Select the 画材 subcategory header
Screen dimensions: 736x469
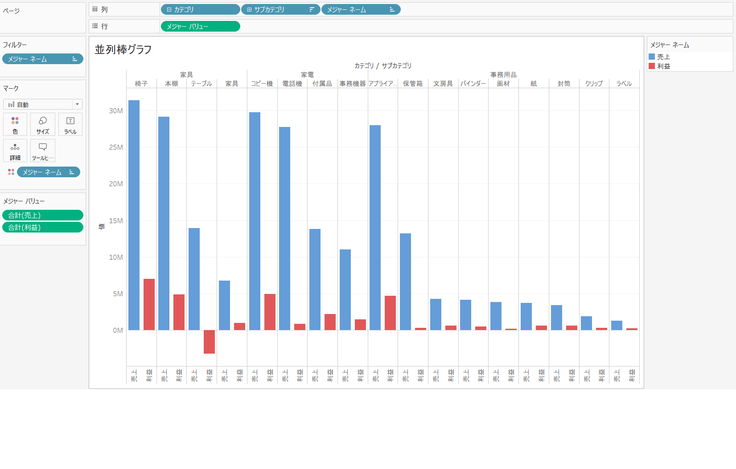click(x=503, y=83)
